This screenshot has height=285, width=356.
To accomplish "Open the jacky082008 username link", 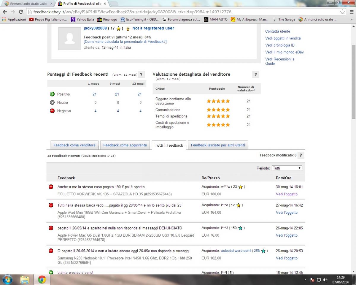I will pos(95,28).
